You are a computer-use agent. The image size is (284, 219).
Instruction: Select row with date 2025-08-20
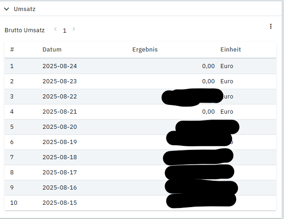point(140,127)
